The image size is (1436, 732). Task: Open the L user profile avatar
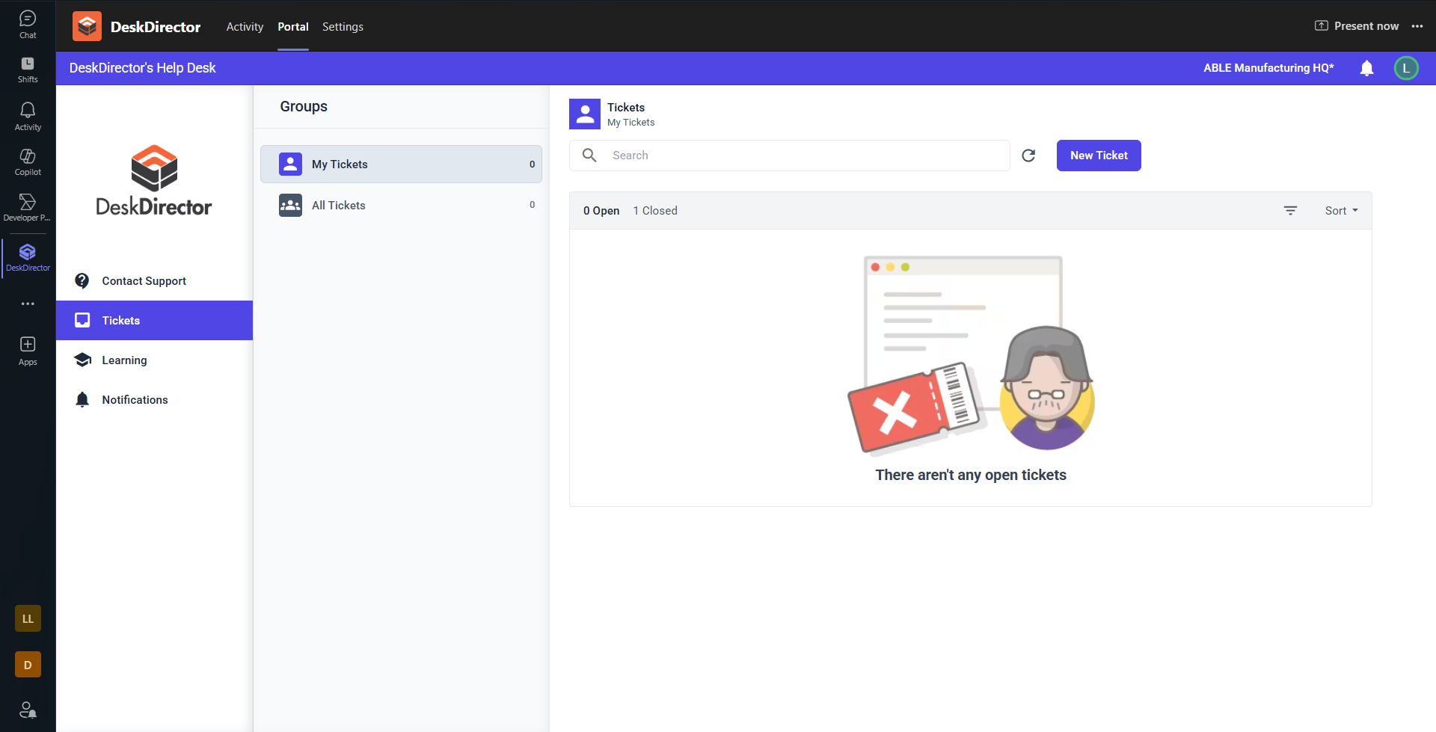[x=1406, y=68]
